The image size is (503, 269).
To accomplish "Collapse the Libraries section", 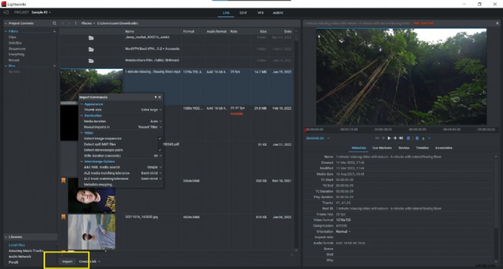I will (x=6, y=237).
